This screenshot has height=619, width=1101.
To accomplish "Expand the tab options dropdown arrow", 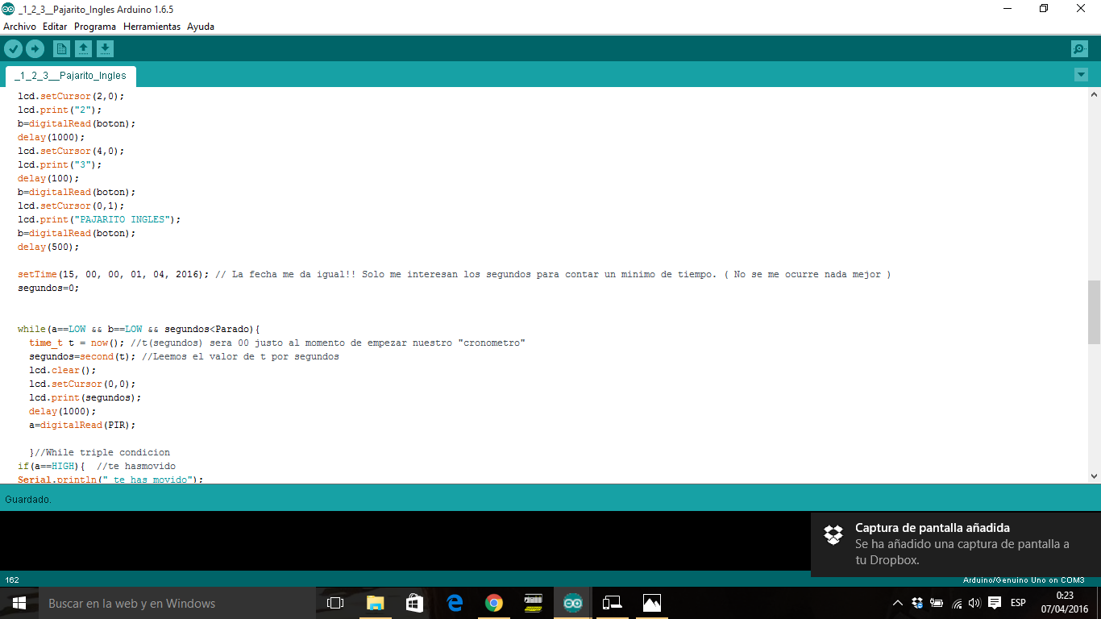I will pos(1081,75).
